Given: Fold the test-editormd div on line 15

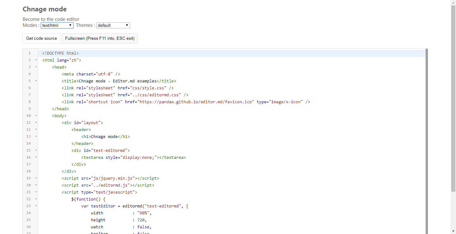Looking at the screenshot, I should coord(36,150).
